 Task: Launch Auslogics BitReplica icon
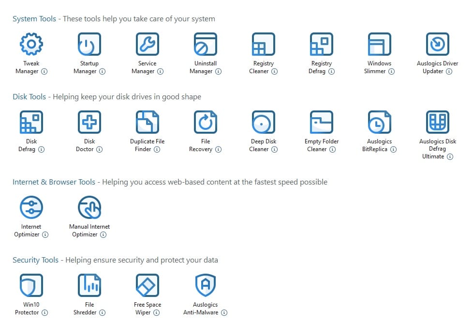pos(380,122)
